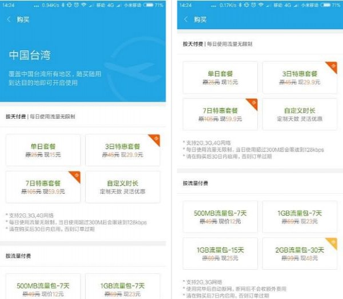Click the Wi-Fi icon on the right status bar
The width and height of the screenshot is (343, 299).
pyautogui.click(x=261, y=5)
